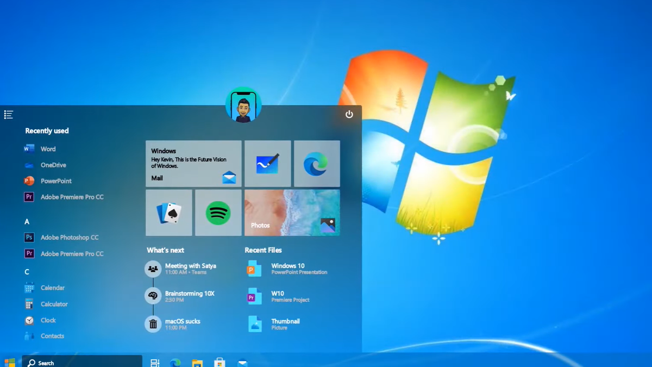Viewport: 652px width, 367px height.
Task: Jump to letter C section header
Action: click(27, 272)
